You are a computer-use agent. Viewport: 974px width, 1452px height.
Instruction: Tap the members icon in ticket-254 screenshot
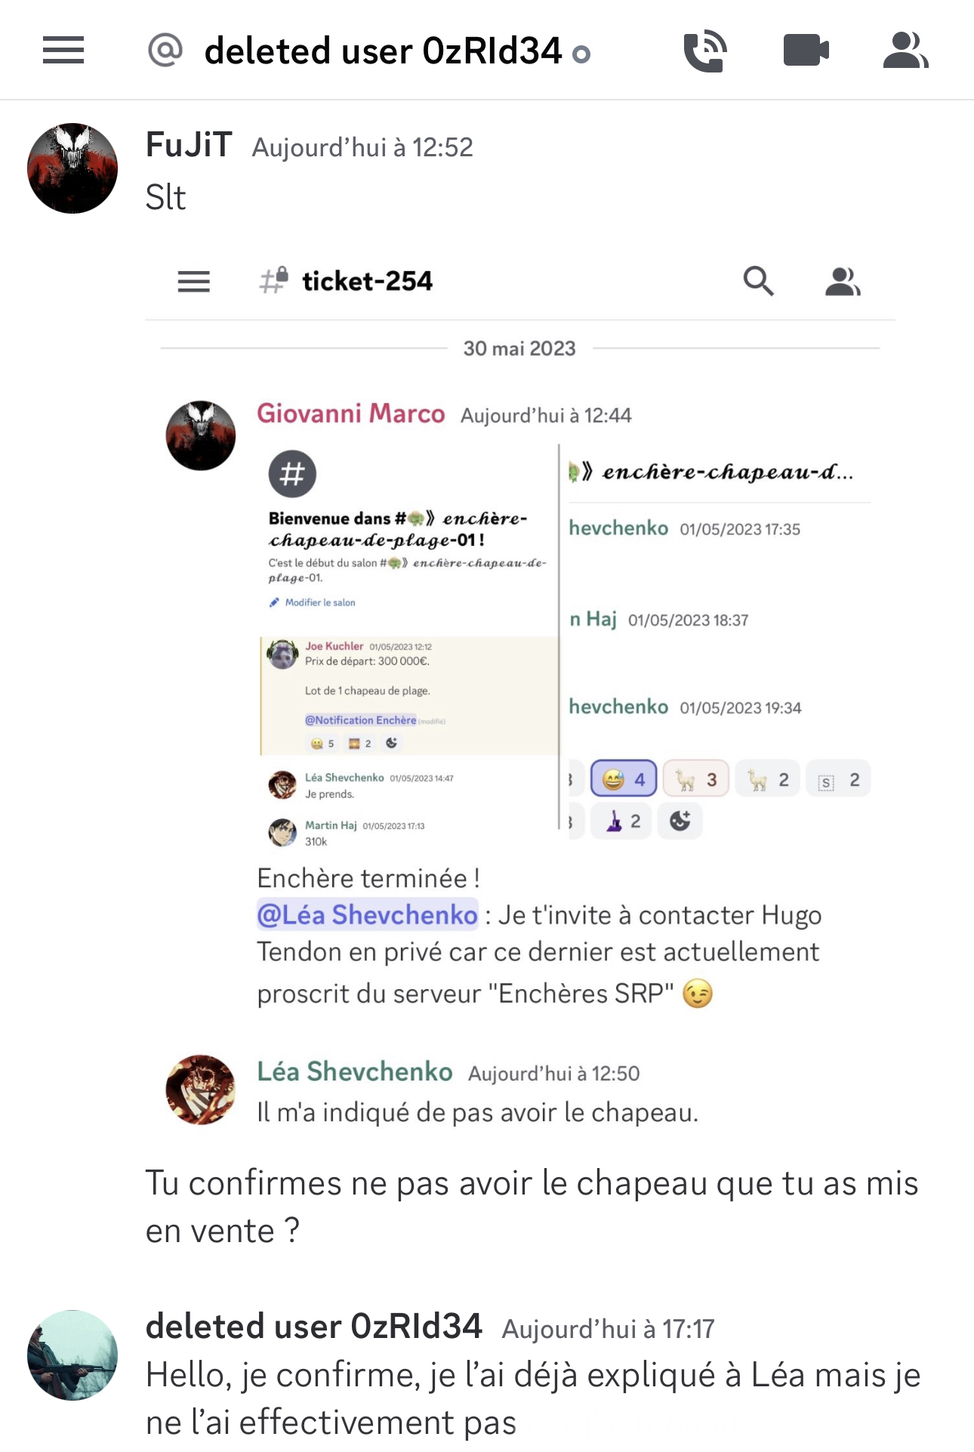843,282
